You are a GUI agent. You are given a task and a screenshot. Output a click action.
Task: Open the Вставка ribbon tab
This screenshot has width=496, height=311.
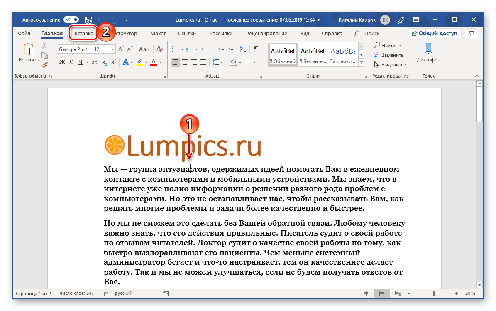(x=84, y=34)
